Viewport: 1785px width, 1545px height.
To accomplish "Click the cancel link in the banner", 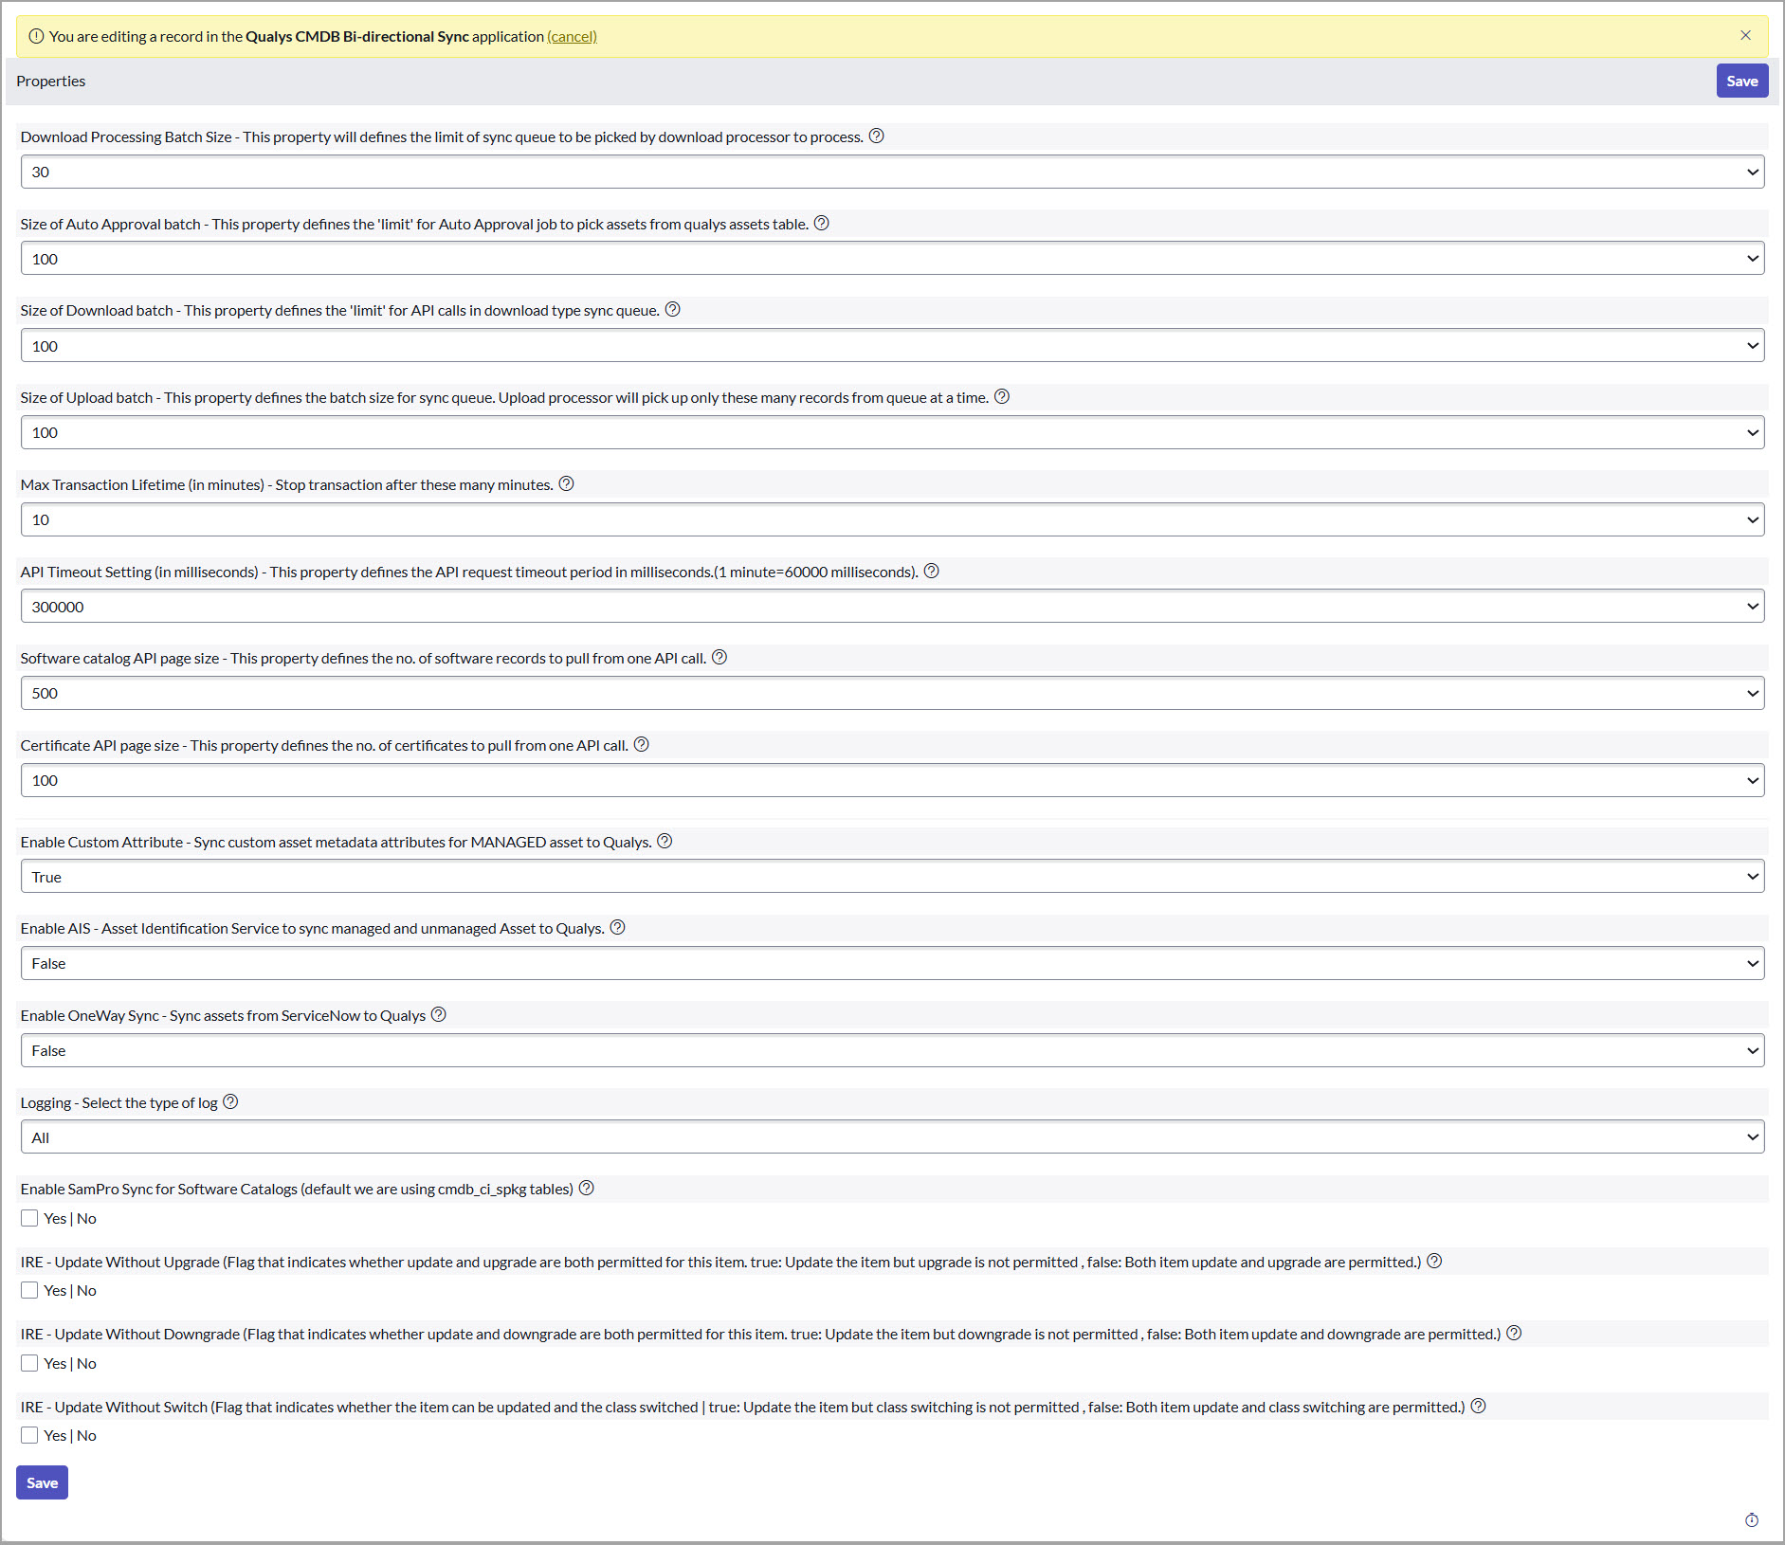I will pos(572,36).
